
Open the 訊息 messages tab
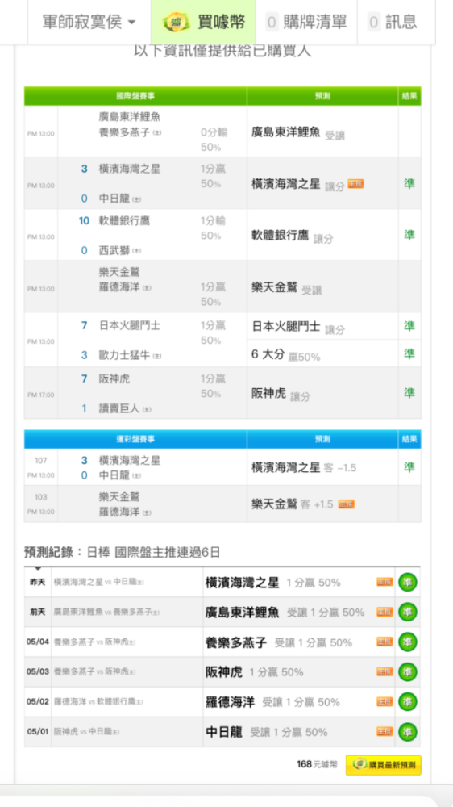pos(393,22)
